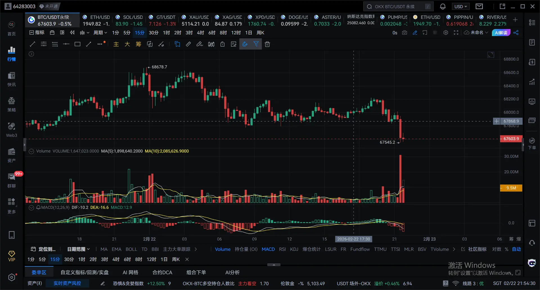The image size is (540, 290).
Task: Collapse the MACD indicator pane
Action: coord(31,208)
